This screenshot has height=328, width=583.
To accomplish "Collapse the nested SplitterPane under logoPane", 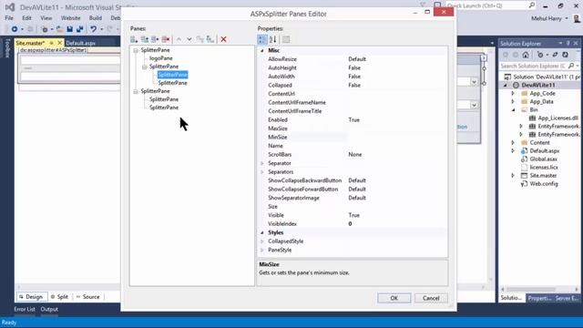I will (145, 67).
